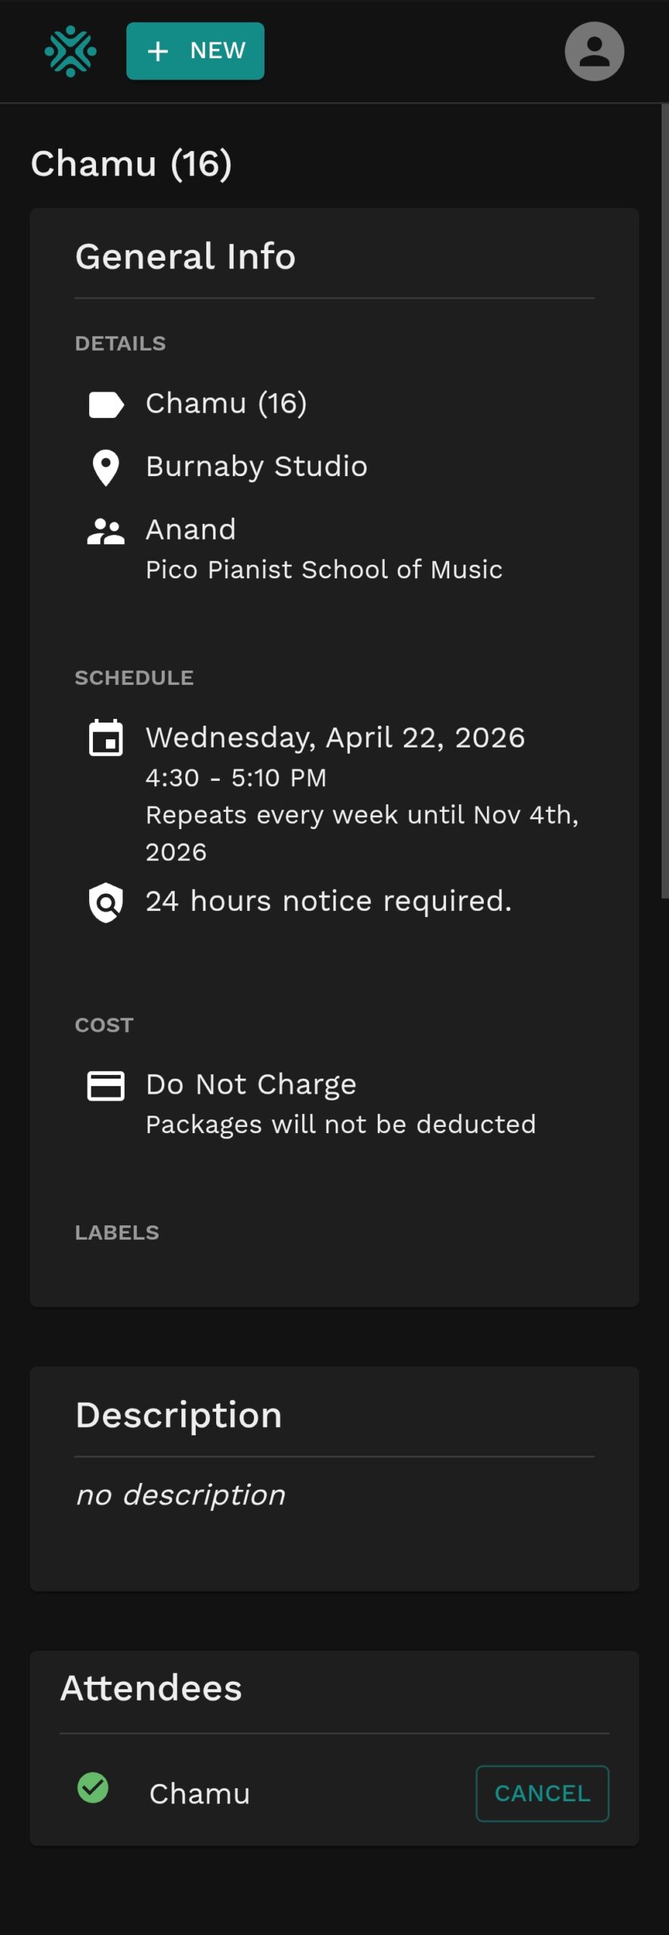
Task: Click the Burnaby Studio location text
Action: (256, 466)
